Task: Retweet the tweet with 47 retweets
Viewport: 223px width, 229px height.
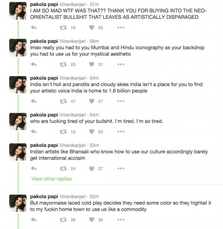Action: pyautogui.click(x=63, y=101)
